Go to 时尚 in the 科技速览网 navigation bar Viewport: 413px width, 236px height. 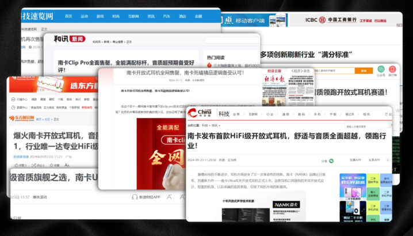(116, 16)
